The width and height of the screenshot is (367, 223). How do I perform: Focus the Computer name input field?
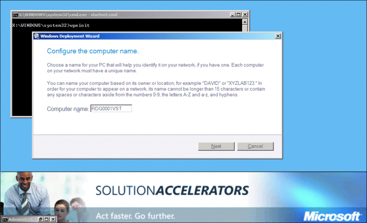pos(111,108)
